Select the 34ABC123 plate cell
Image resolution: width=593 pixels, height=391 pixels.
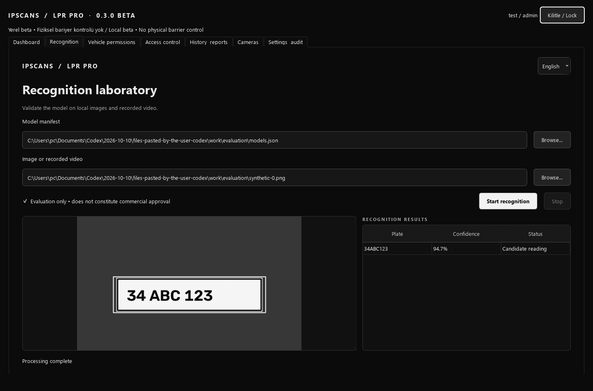pos(397,249)
